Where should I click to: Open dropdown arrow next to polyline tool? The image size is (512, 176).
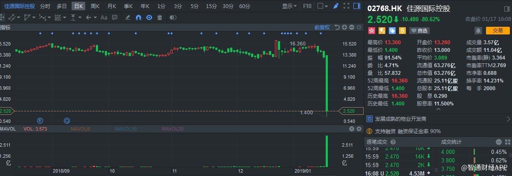[34, 17]
